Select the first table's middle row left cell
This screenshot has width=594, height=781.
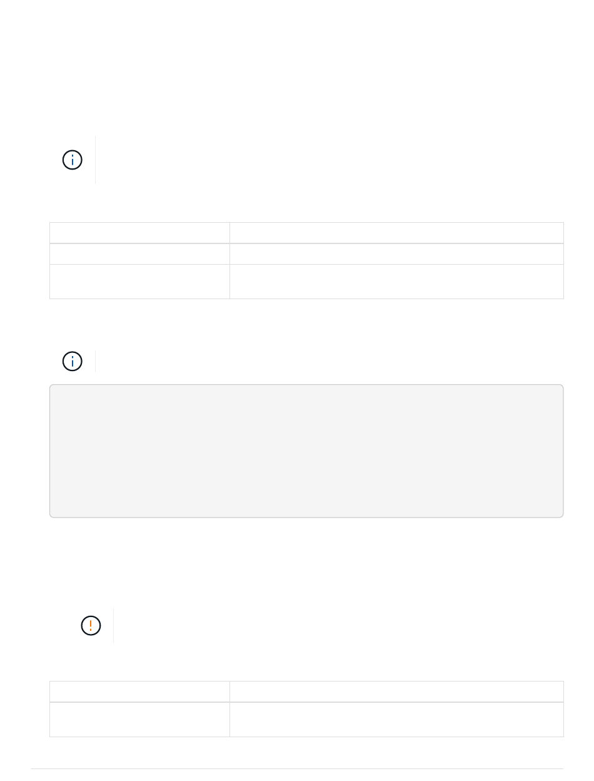(x=139, y=253)
